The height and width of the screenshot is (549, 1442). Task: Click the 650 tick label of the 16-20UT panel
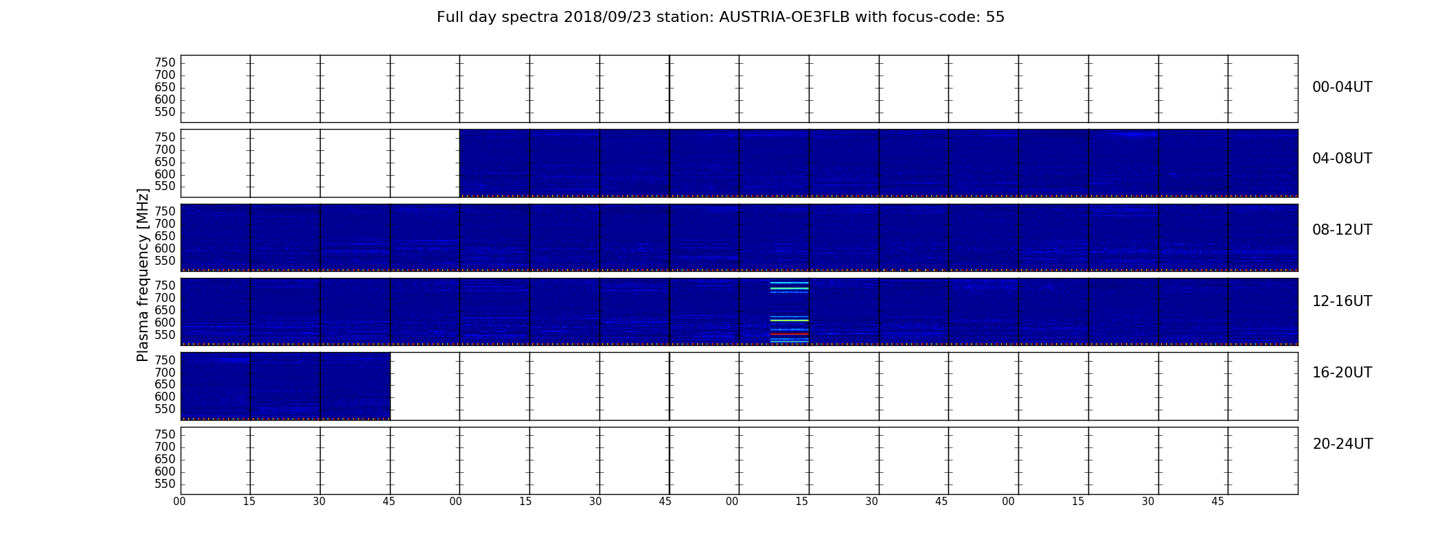point(165,384)
